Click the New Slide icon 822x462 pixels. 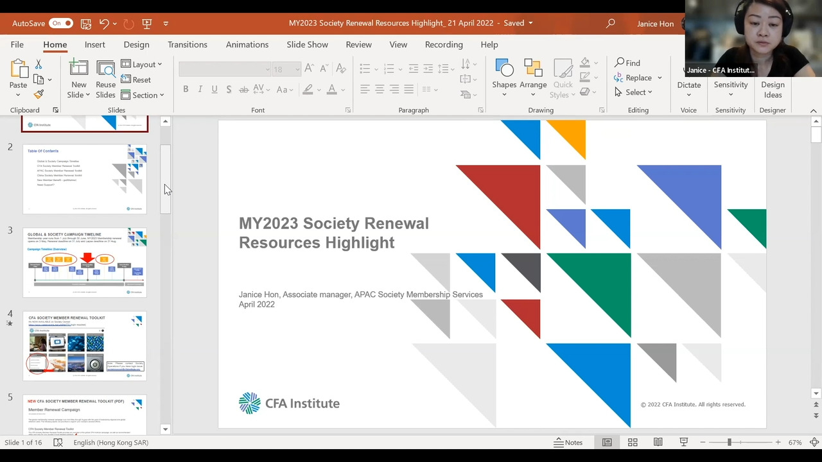(x=78, y=69)
